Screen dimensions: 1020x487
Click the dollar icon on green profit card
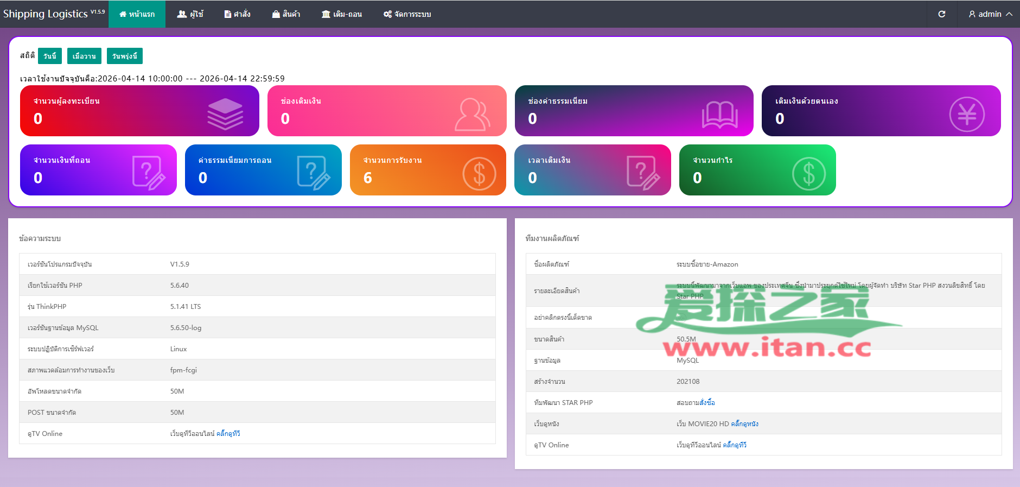(x=808, y=174)
